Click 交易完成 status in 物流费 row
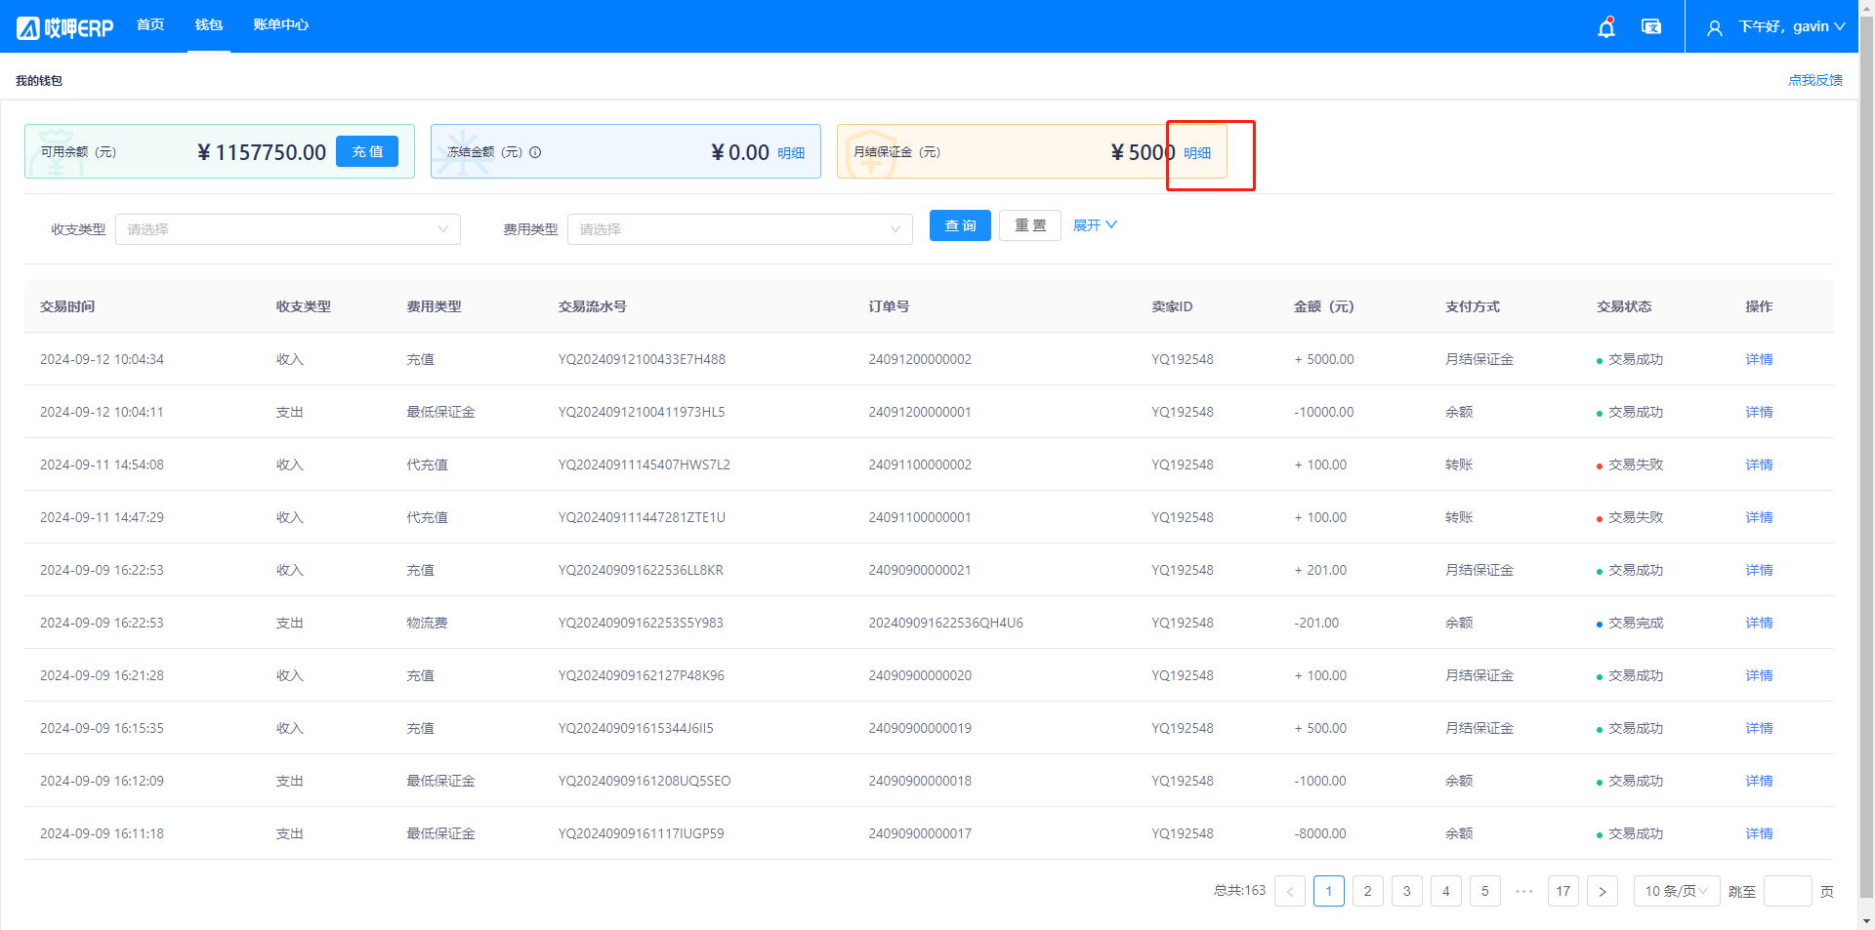This screenshot has height=930, width=1875. [x=1630, y=623]
